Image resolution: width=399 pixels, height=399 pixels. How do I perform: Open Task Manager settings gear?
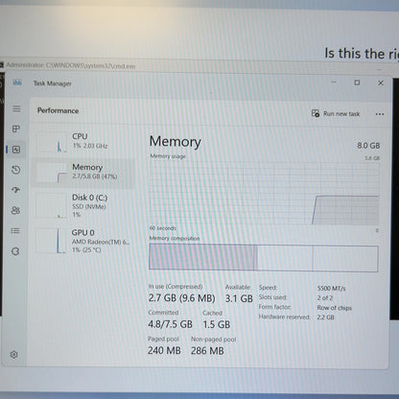(13, 354)
